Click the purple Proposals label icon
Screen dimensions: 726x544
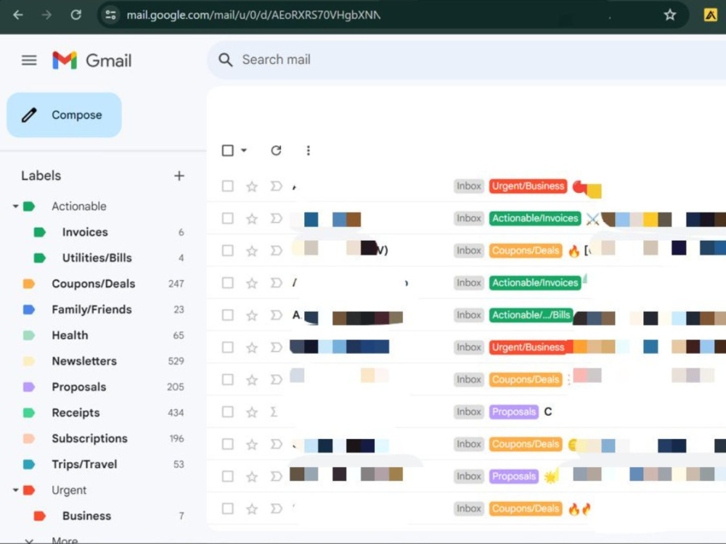[29, 387]
